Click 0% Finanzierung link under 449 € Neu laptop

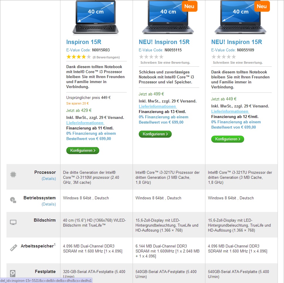(x=236, y=125)
